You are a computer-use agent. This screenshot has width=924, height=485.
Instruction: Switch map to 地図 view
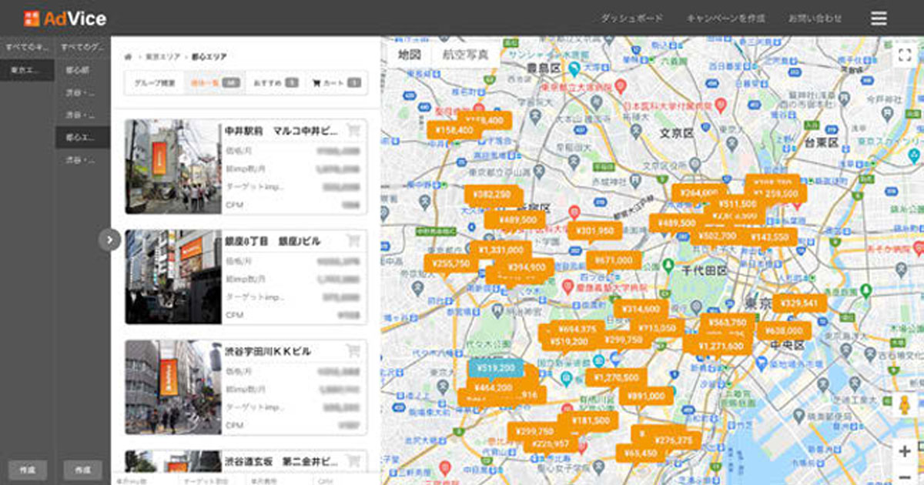click(x=409, y=55)
